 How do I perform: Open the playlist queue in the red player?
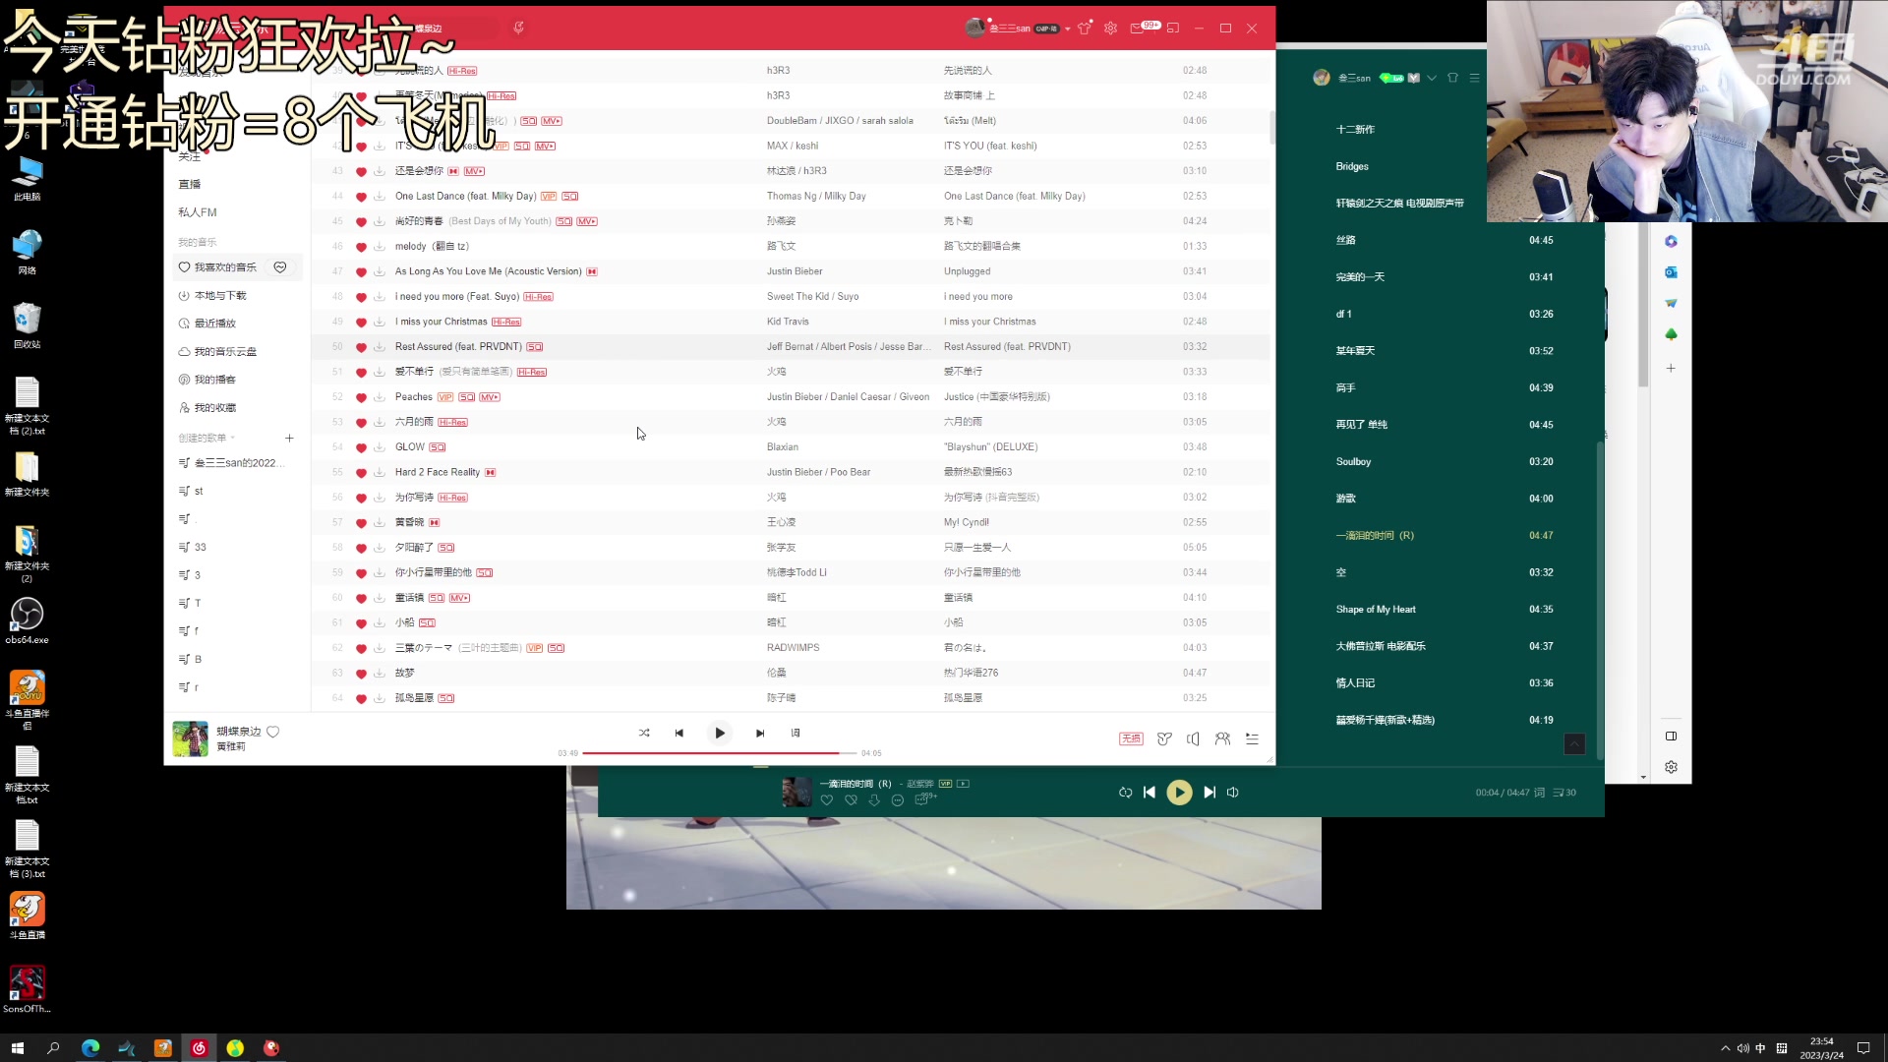click(1252, 739)
